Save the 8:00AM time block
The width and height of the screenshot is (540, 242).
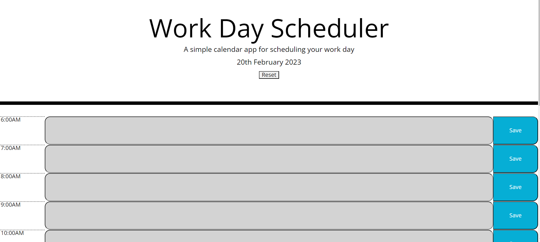pos(515,187)
